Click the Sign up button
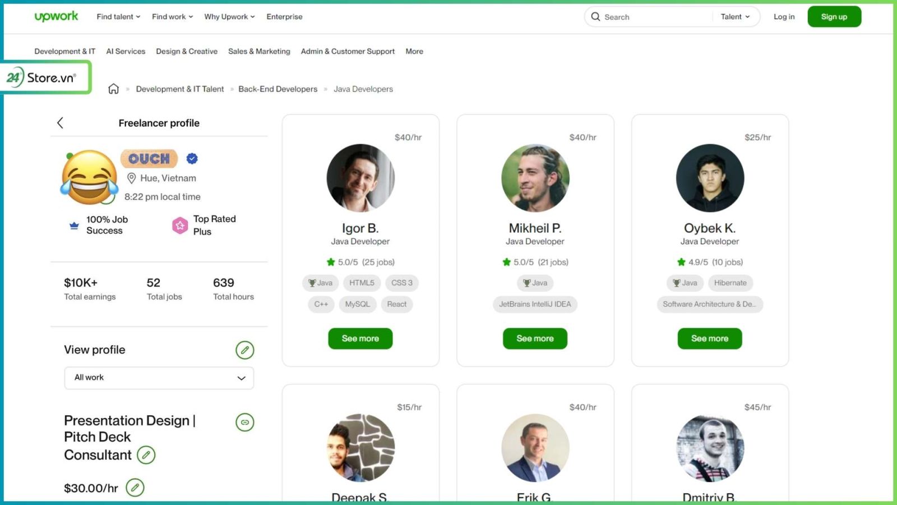Image resolution: width=897 pixels, height=505 pixels. [x=834, y=17]
